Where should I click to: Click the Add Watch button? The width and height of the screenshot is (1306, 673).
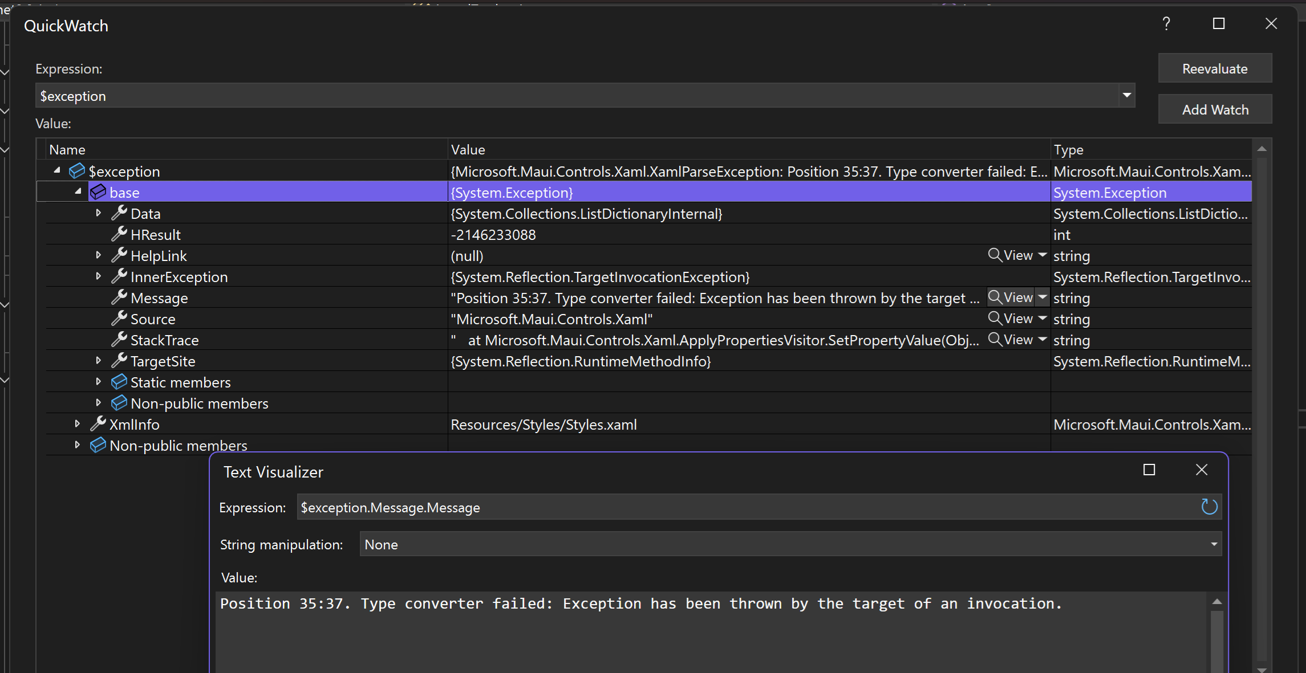coord(1215,109)
